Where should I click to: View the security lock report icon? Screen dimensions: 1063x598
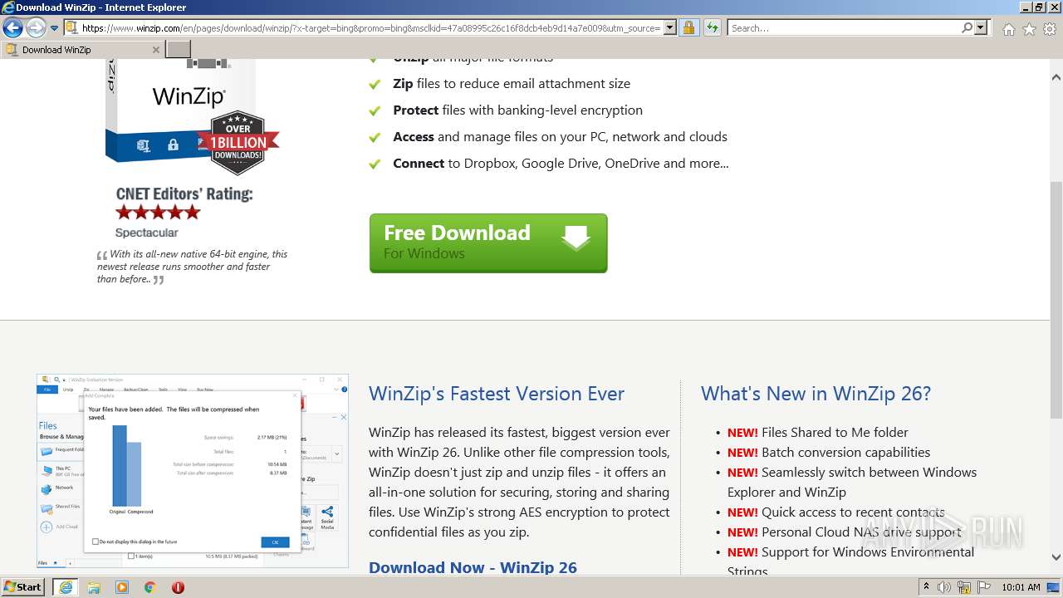pos(688,28)
